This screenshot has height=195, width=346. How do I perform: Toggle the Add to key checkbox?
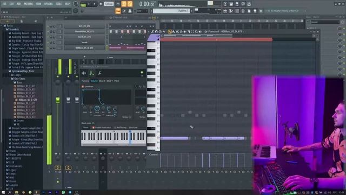[x=115, y=128]
